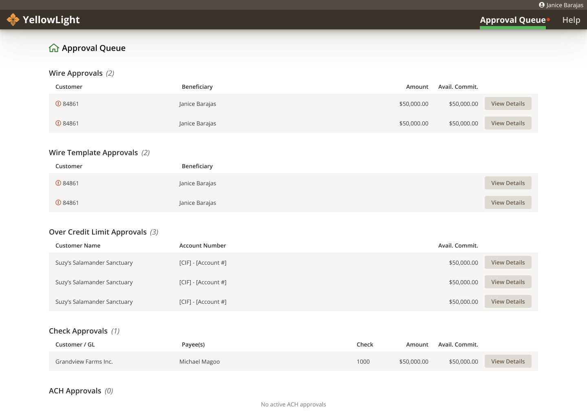
Task: Click the ACH Approvals section heading
Action: click(x=75, y=391)
